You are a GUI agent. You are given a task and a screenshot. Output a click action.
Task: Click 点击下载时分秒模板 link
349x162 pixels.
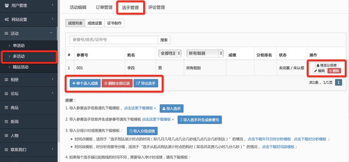[310, 139]
